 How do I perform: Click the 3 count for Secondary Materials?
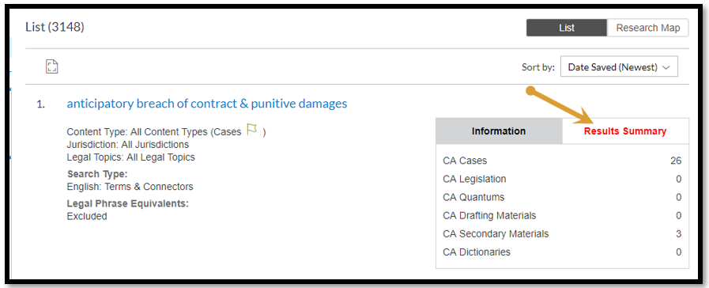pos(679,233)
